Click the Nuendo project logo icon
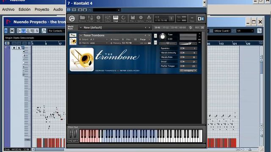The image size is (271, 152). pyautogui.click(x=8, y=22)
